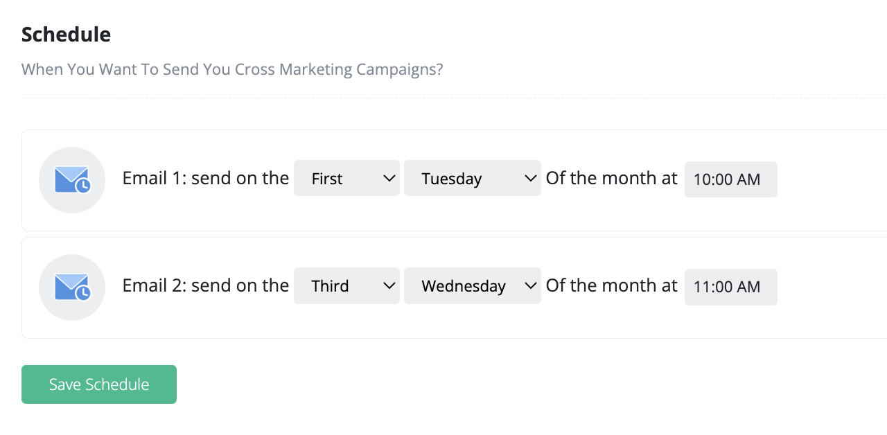Click the blue envelope inside Email 1 circle
The image size is (887, 435).
tap(69, 177)
